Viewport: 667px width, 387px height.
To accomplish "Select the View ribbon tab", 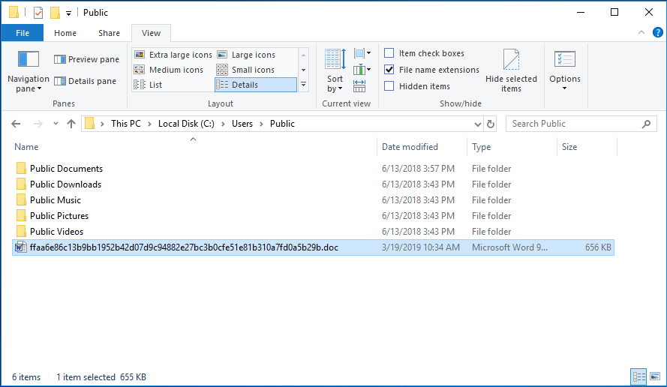I will coord(151,33).
